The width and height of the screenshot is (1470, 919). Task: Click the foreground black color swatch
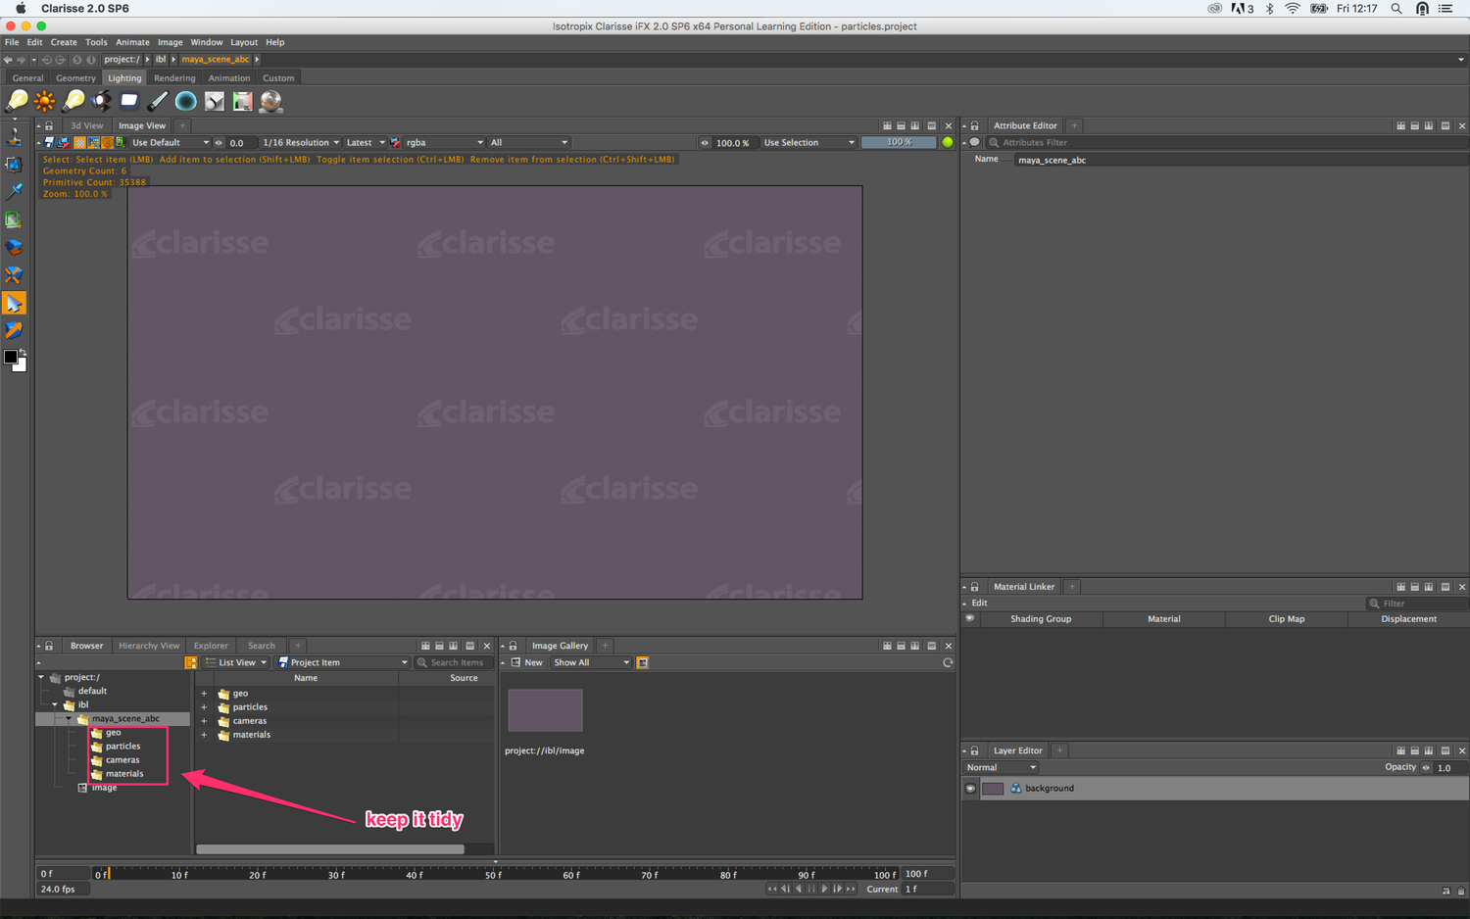[11, 358]
